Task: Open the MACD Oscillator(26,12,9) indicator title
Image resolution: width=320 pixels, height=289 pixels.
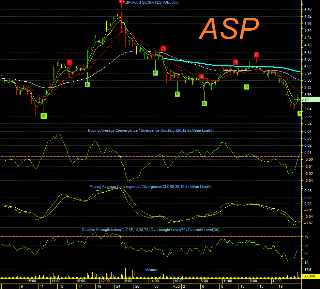Action: coord(151,130)
